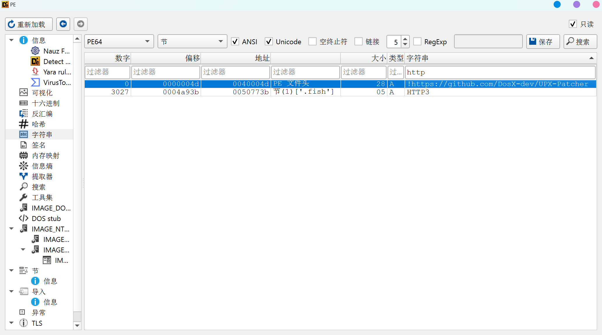Increase the minimum string length stepper
The width and height of the screenshot is (602, 335).
pos(405,39)
